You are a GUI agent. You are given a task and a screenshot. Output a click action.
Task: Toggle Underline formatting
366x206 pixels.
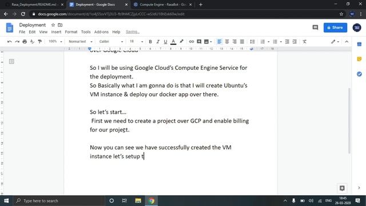[x=165, y=42]
